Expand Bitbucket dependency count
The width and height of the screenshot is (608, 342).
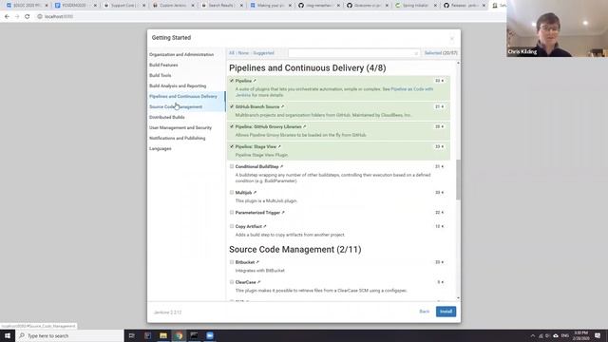(x=439, y=262)
